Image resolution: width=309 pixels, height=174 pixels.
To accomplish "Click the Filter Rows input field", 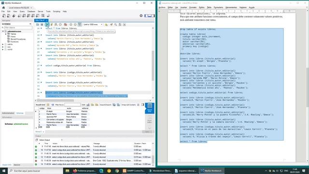I will 72,105.
